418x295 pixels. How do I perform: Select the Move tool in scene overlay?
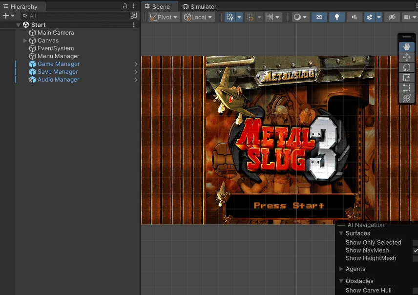(407, 57)
